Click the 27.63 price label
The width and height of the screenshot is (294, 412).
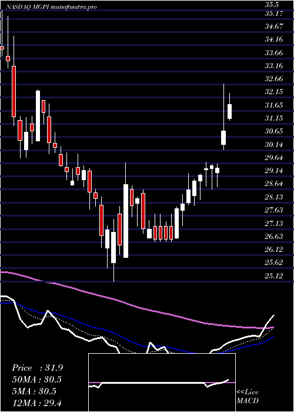tap(274, 210)
